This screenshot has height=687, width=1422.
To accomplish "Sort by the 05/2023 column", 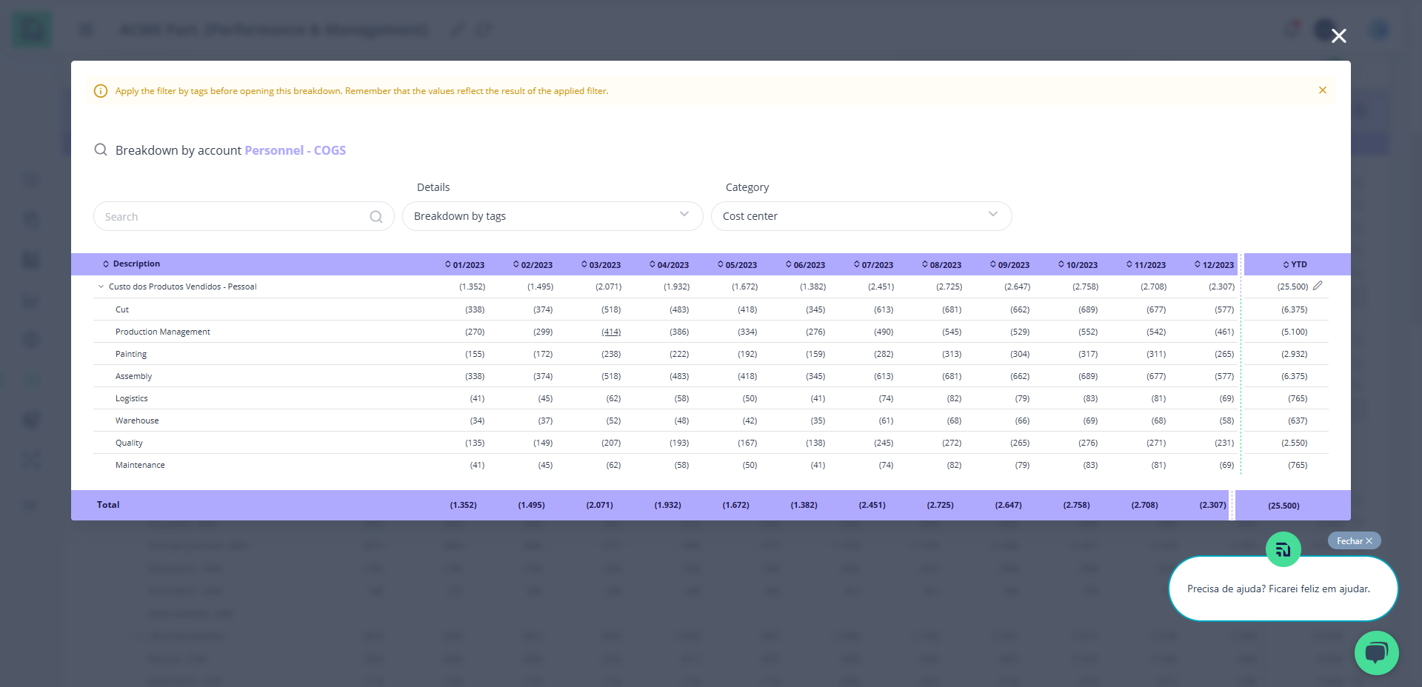I will (737, 265).
